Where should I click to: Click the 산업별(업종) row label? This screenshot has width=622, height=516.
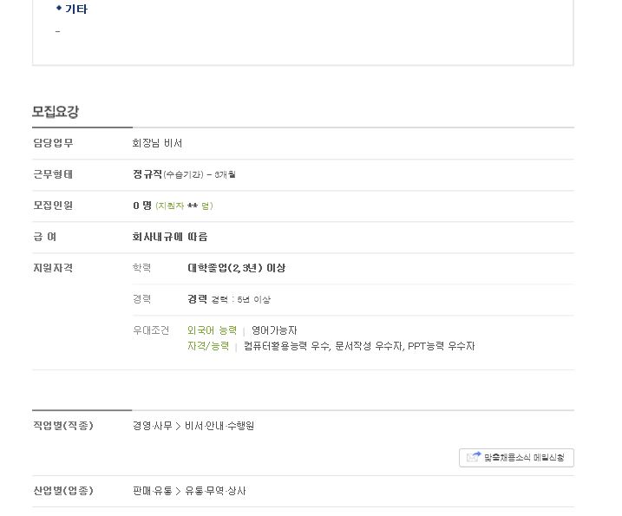[63, 491]
